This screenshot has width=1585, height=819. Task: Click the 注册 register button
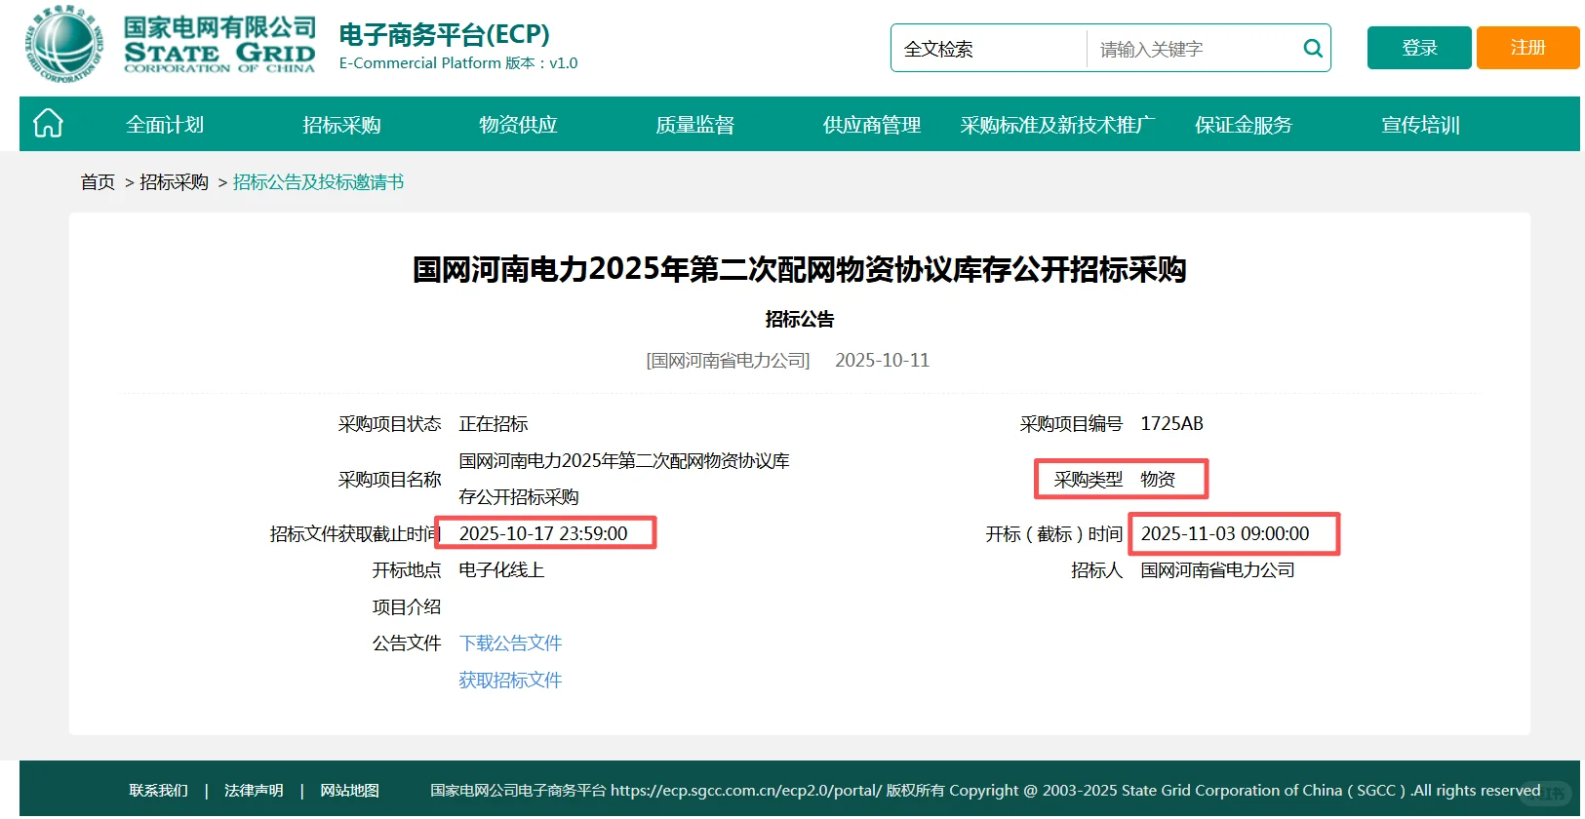tap(1527, 48)
